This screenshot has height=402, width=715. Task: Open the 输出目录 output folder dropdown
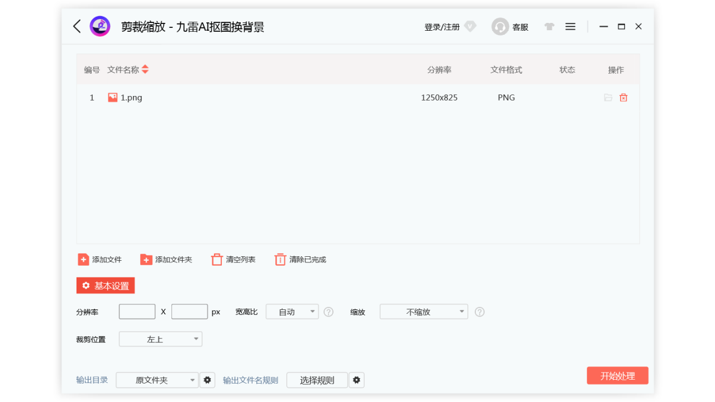[157, 380]
